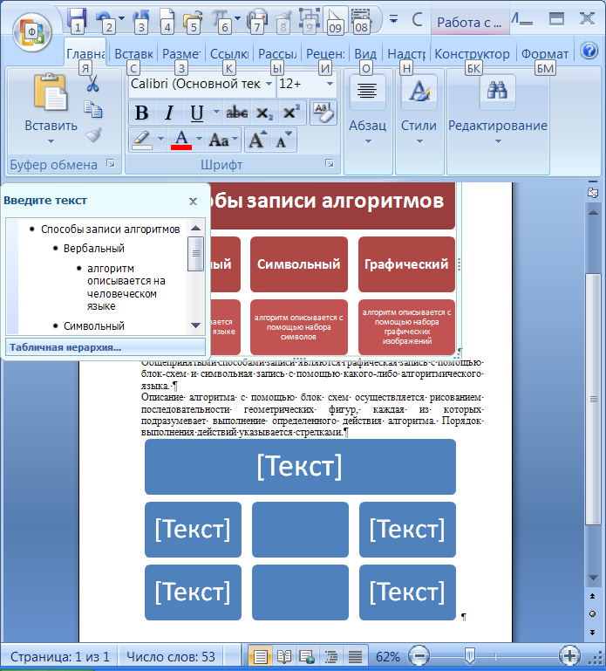606x671 pixels.
Task: Open the Calibri font name dropdown
Action: [269, 84]
